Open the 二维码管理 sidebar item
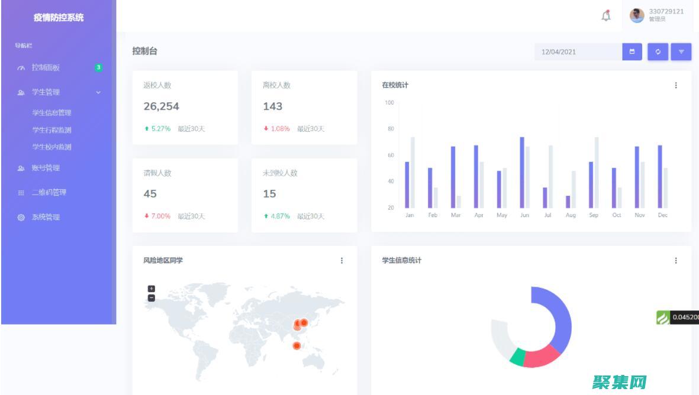This screenshot has width=699, height=395. [x=49, y=192]
